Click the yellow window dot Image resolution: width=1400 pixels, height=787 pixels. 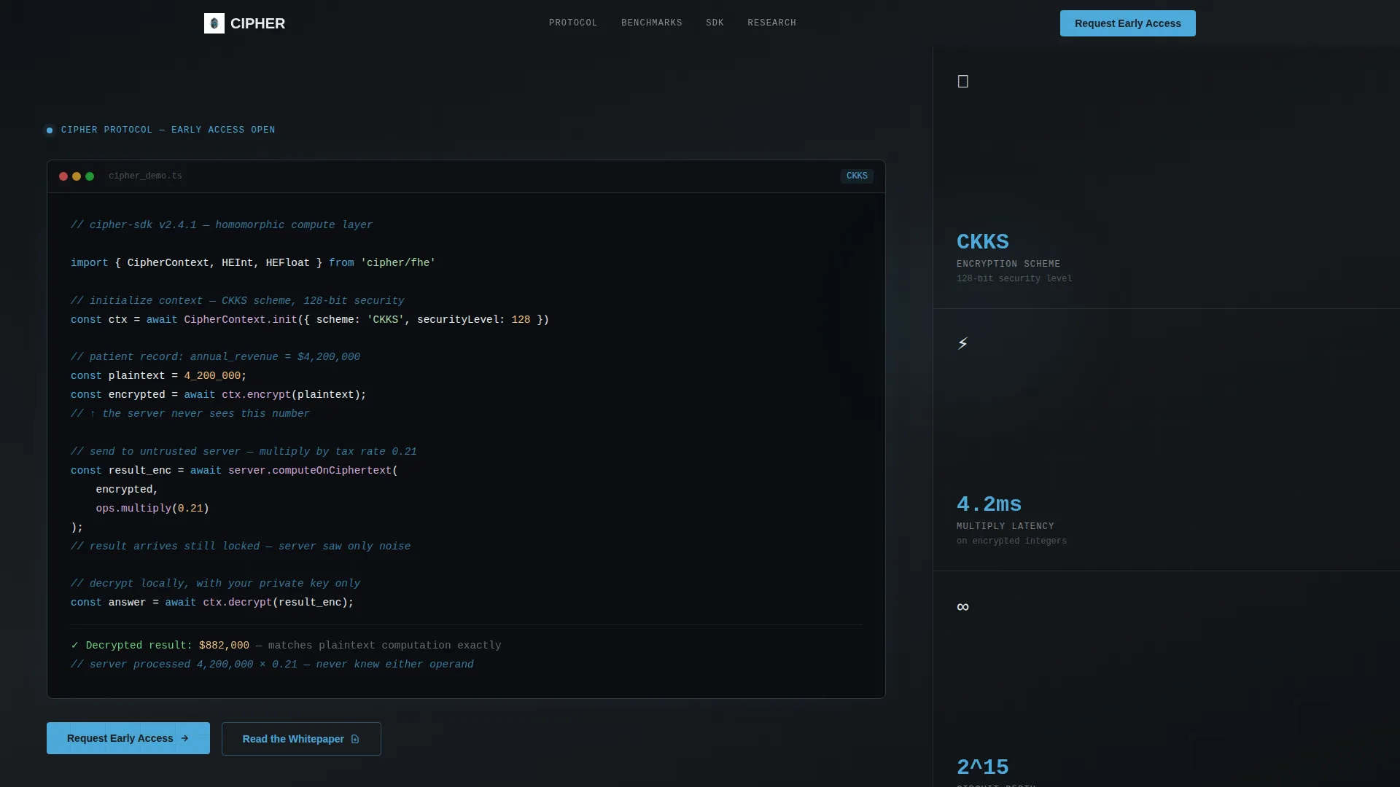click(x=77, y=176)
